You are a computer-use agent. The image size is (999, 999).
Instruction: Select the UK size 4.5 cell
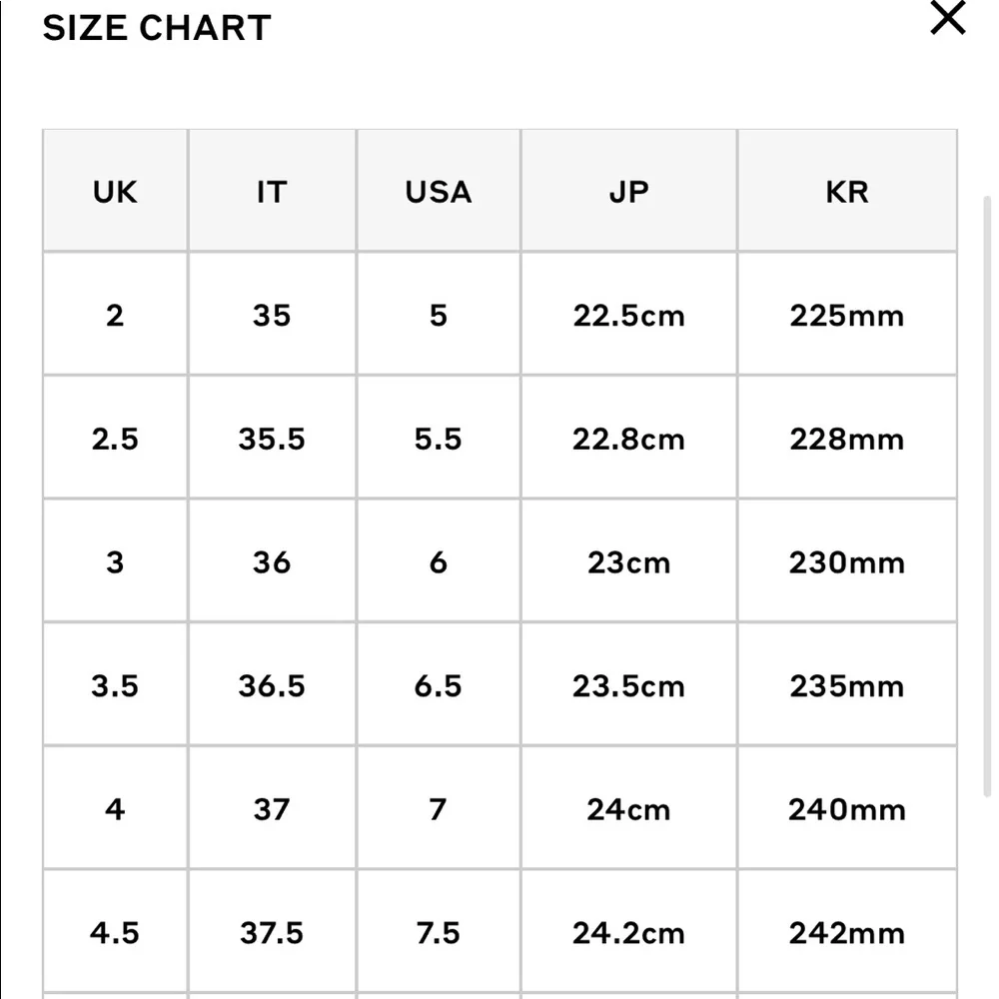point(115,933)
